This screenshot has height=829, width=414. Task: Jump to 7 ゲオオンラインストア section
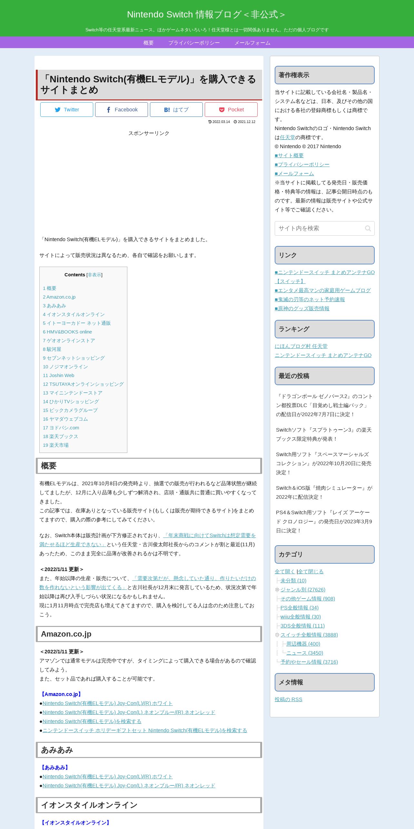coord(69,341)
